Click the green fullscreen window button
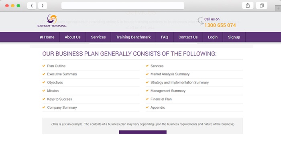Image resolution: width=281 pixels, height=158 pixels. pyautogui.click(x=18, y=6)
